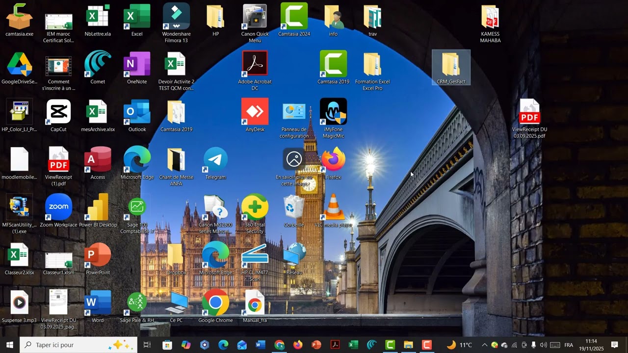Open the GoogleDriveSetup icon

pos(20,69)
